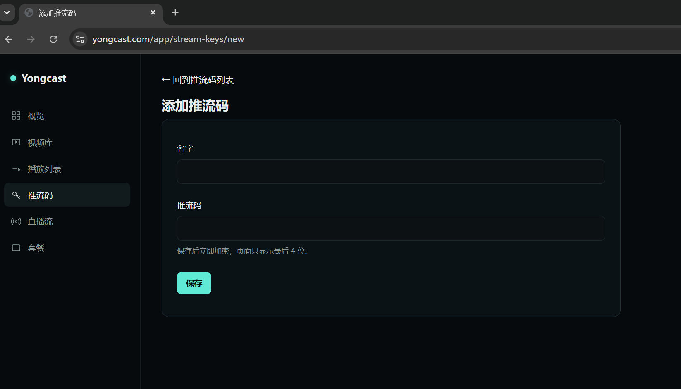
Task: Open the 概览 sidebar menu item
Action: (x=67, y=116)
